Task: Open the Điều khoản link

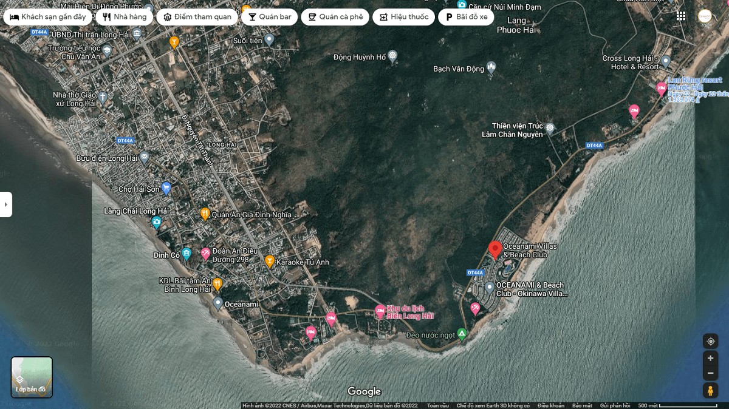Action: click(550, 405)
